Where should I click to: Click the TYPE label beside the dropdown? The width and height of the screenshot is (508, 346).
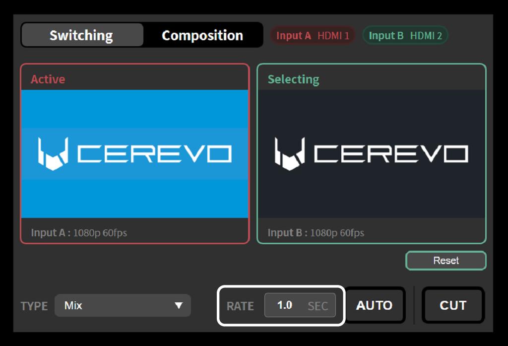click(34, 306)
